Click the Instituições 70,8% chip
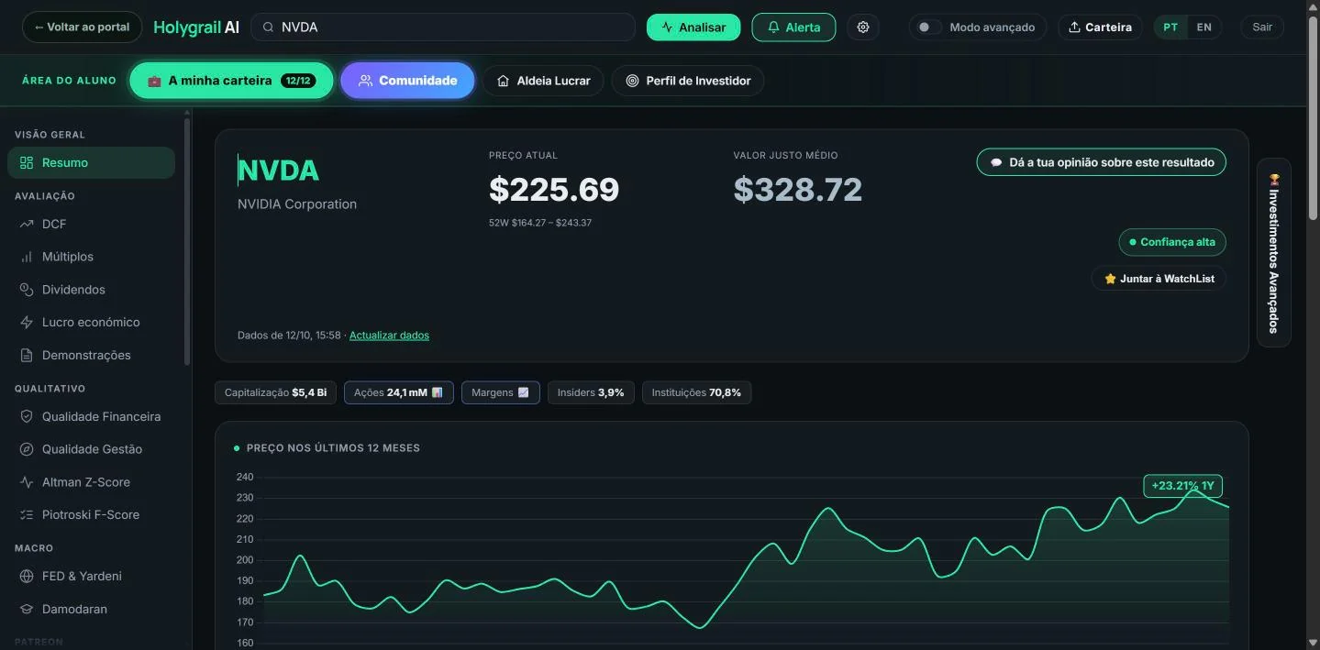 pos(696,392)
